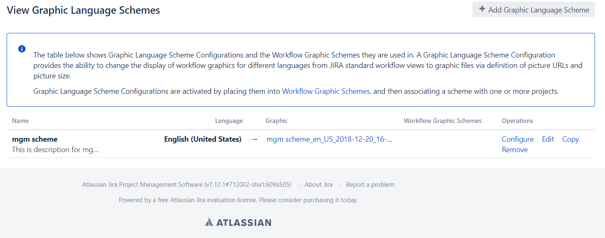Click the arrow icon beside English (United States)
This screenshot has height=238, width=605.
[x=254, y=139]
